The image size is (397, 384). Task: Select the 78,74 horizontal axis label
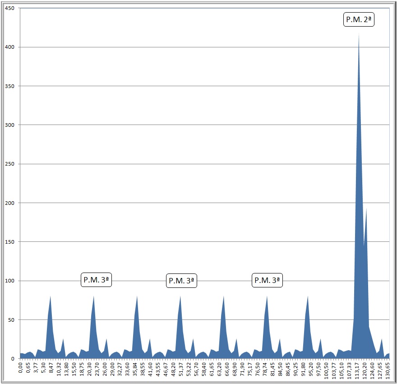[x=265, y=370]
